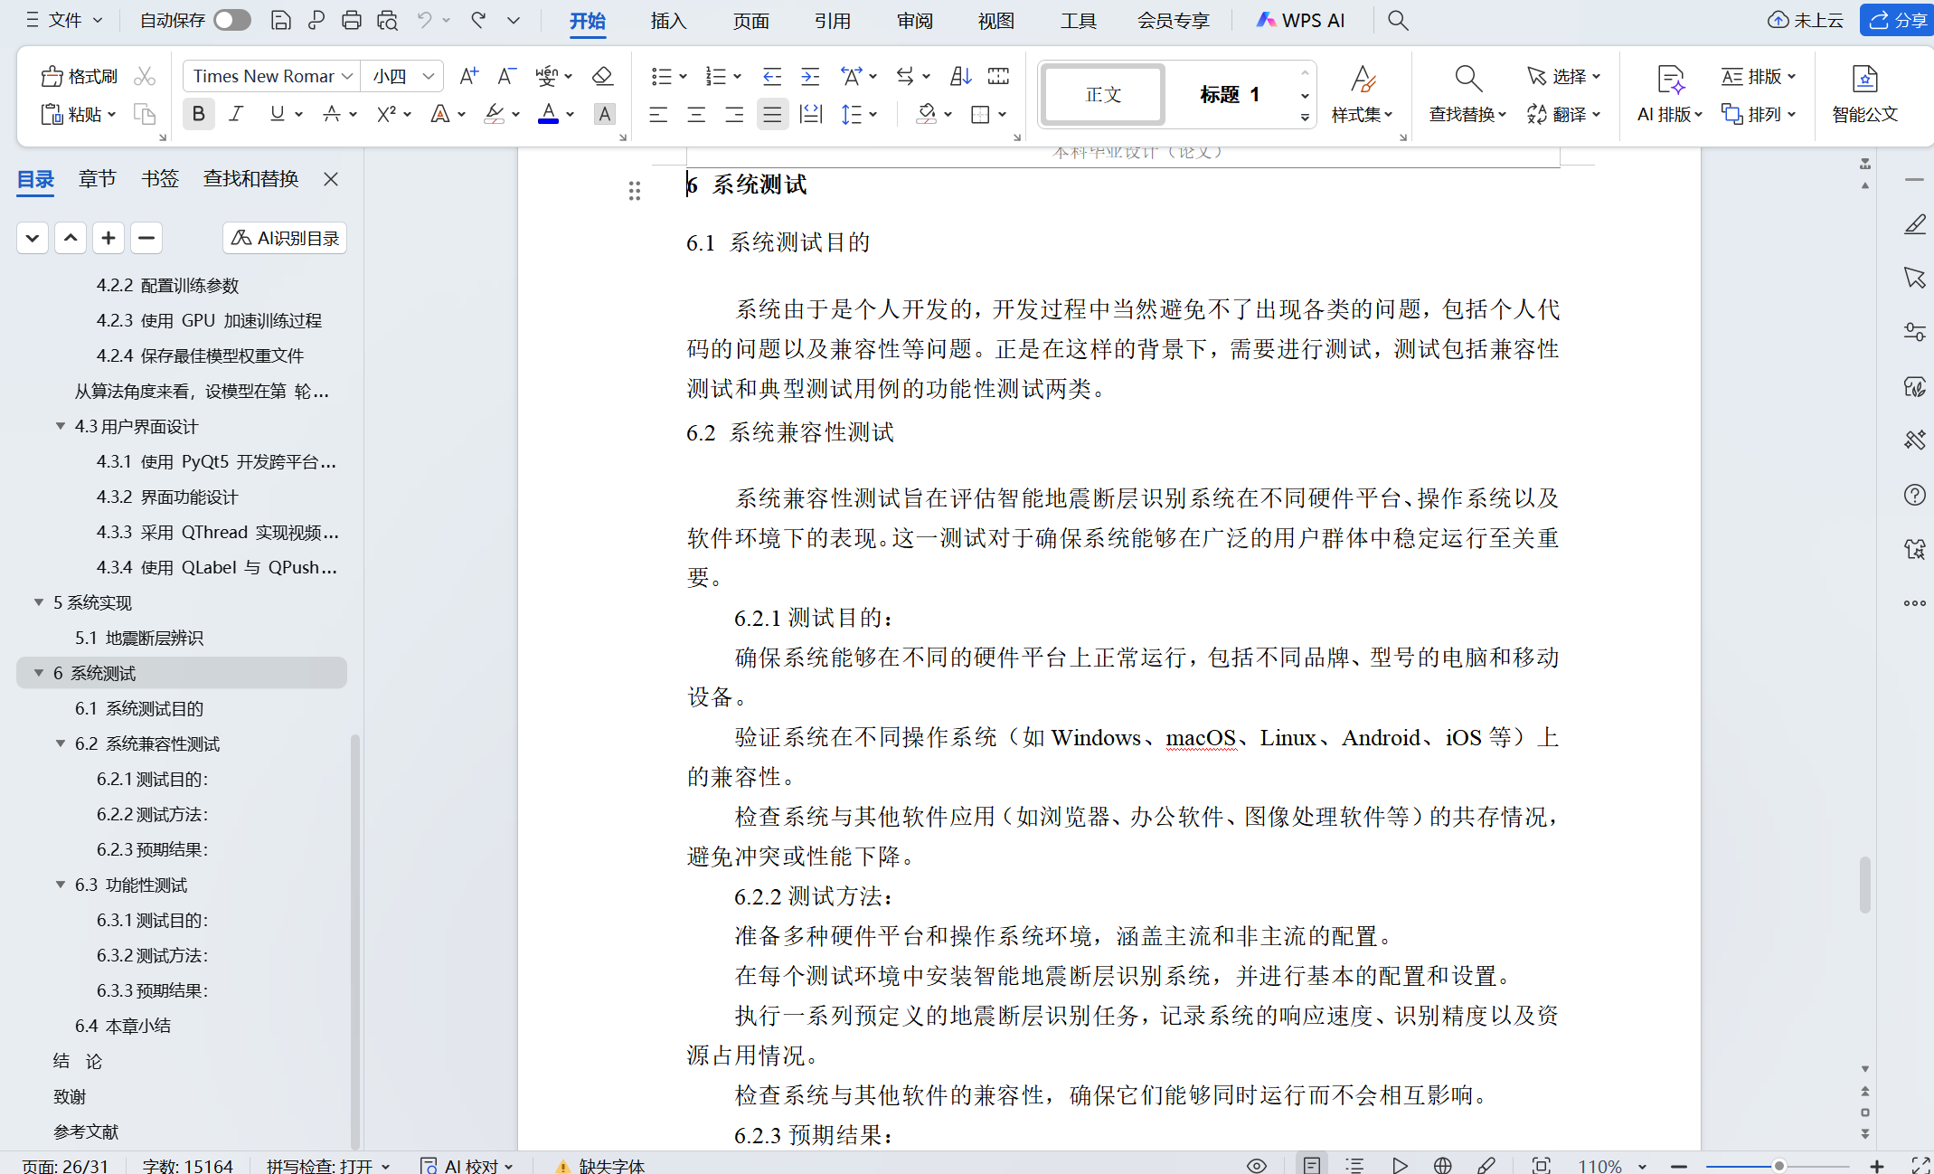The width and height of the screenshot is (1934, 1174).
Task: Switch to the 章节 navigation tab
Action: (97, 178)
